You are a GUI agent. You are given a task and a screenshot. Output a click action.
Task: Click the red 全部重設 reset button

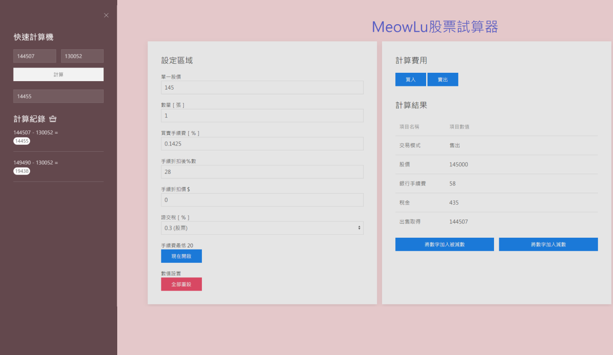point(182,284)
